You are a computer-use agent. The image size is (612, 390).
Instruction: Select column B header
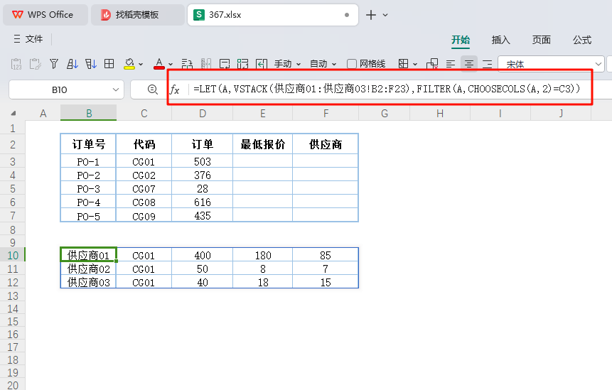coord(89,113)
